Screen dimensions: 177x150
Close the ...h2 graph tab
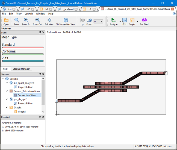point(94,9)
